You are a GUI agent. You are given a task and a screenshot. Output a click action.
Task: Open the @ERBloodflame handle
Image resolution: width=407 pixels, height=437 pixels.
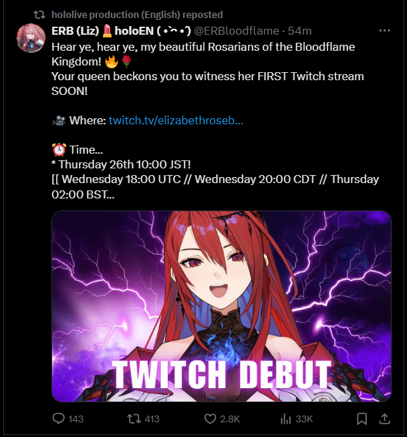pyautogui.click(x=237, y=31)
